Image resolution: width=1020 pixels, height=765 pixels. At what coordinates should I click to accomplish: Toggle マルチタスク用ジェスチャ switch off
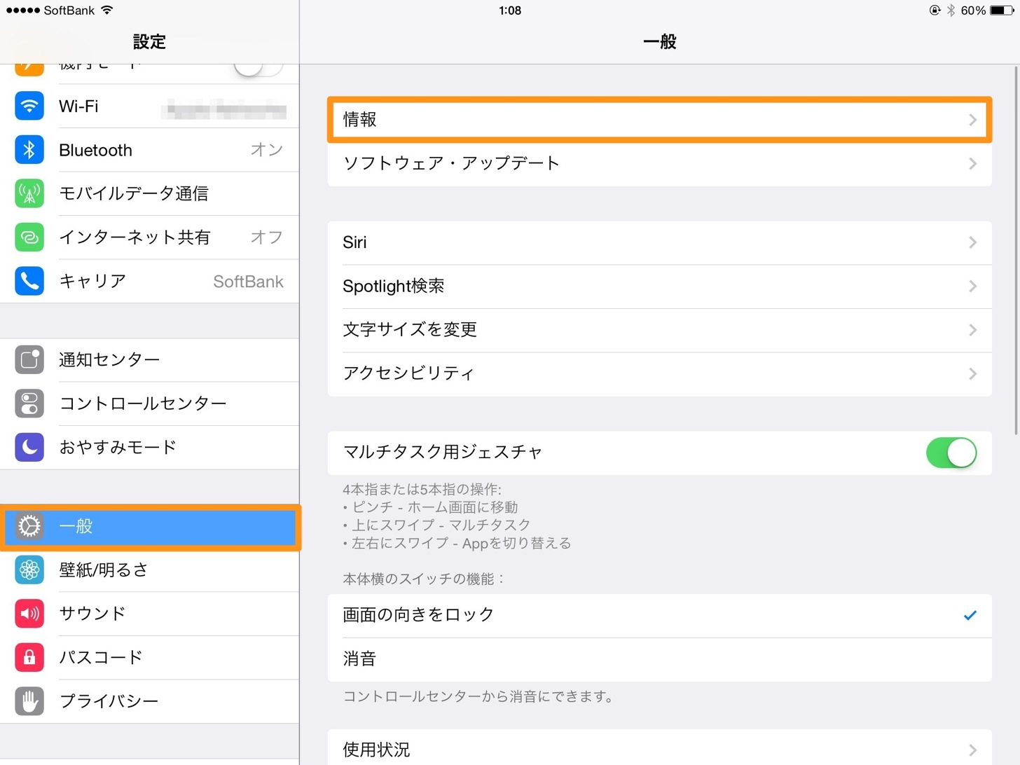point(951,453)
